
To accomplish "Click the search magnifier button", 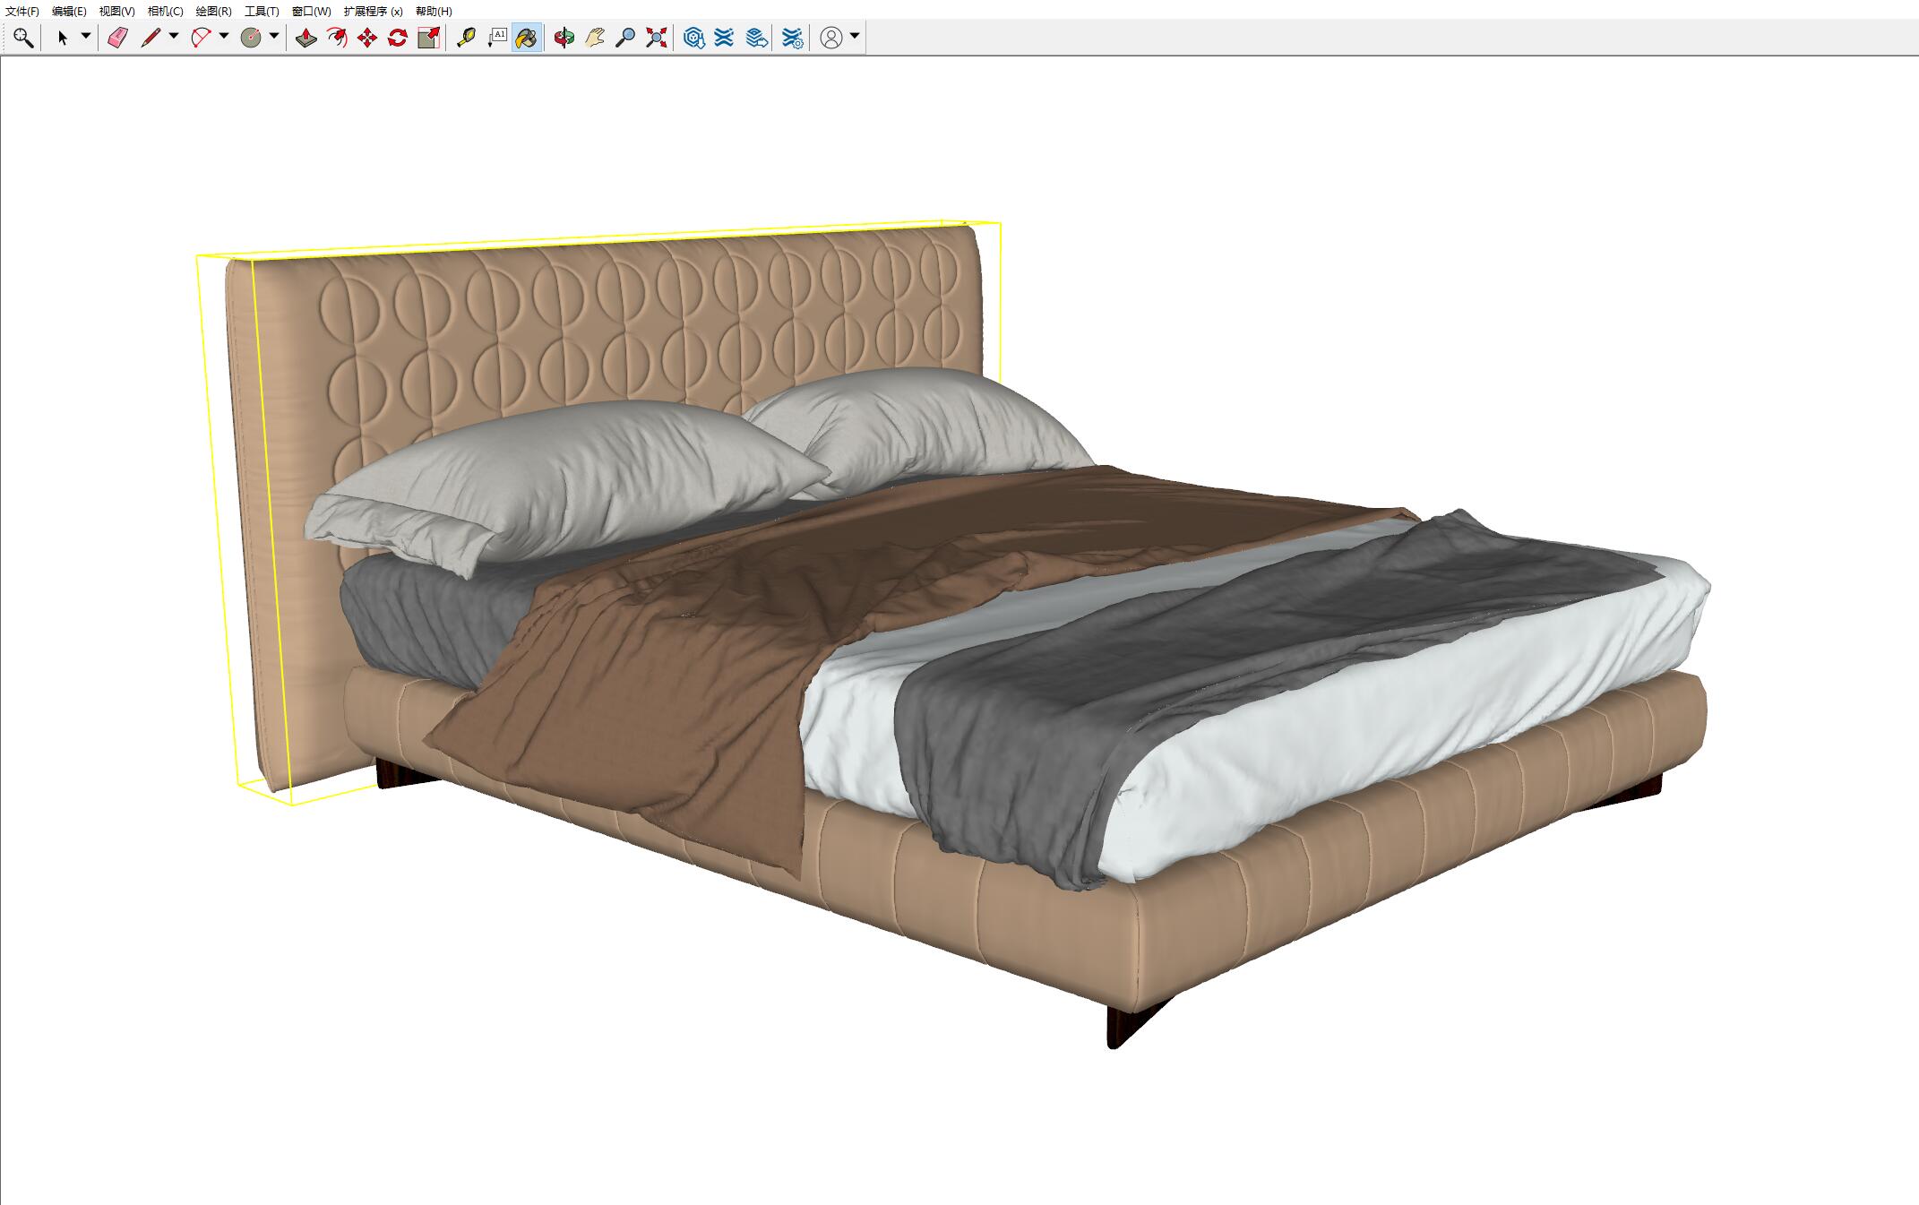I will (x=23, y=38).
